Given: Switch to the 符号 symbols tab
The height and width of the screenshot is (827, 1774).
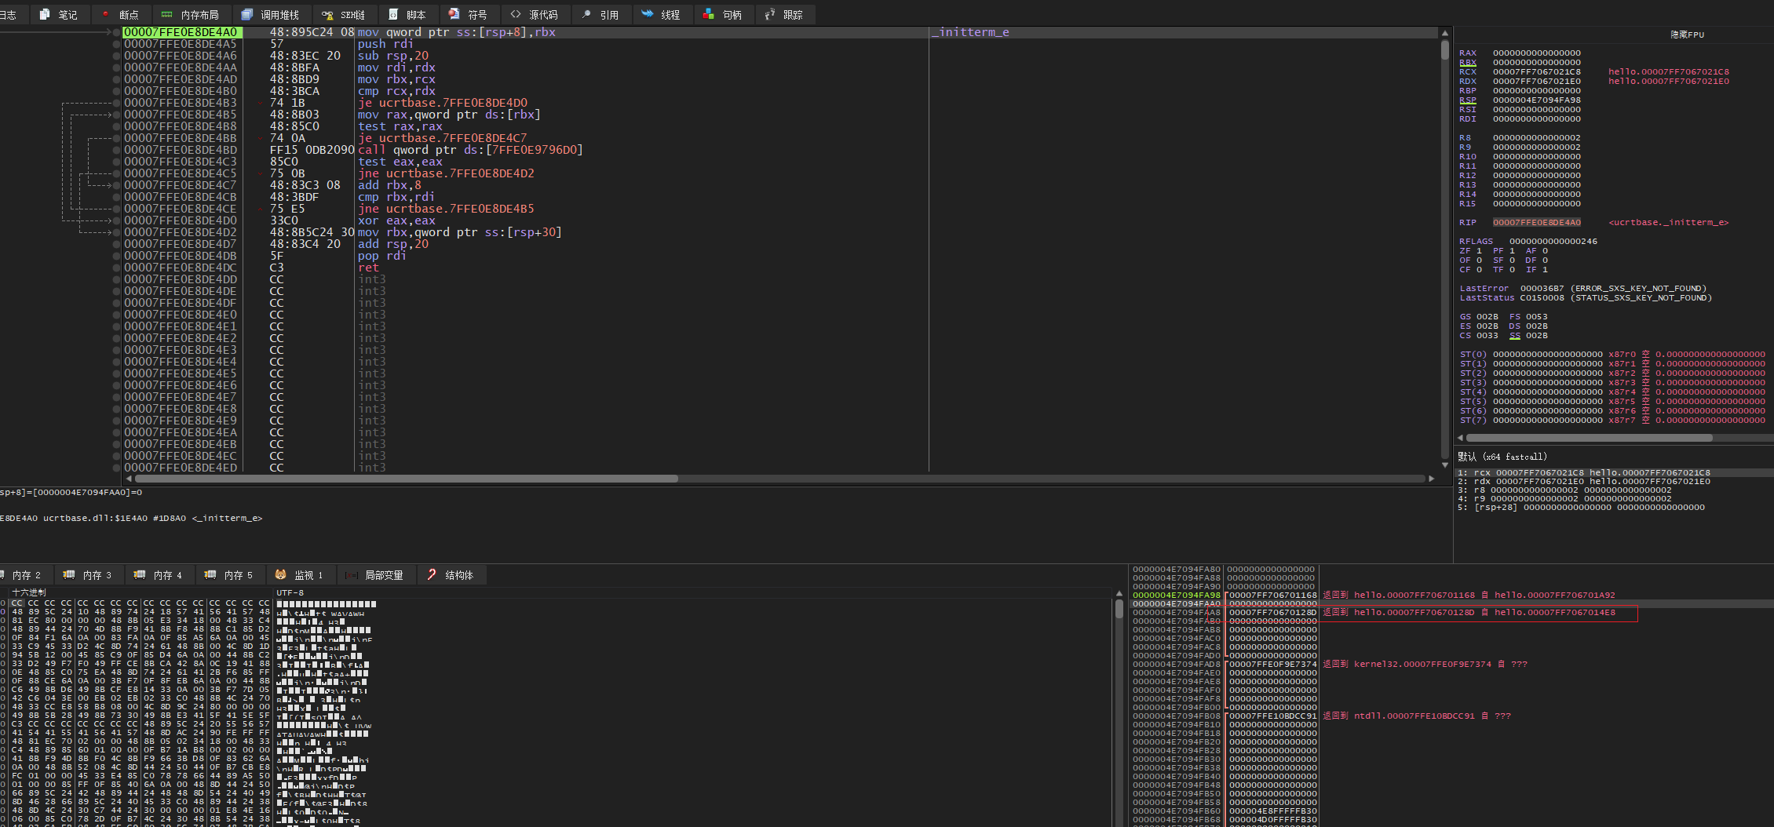Looking at the screenshot, I should coord(469,14).
